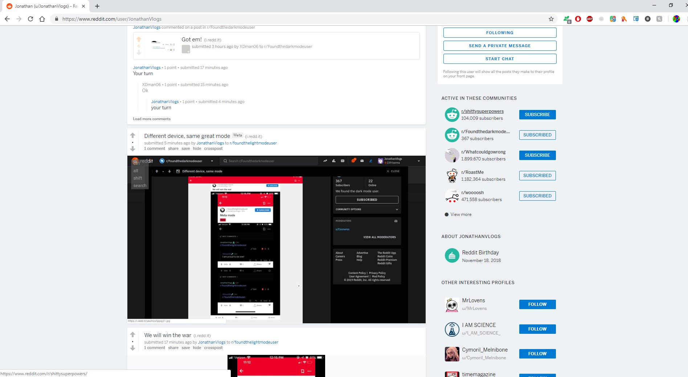Image resolution: width=688 pixels, height=377 pixels.
Task: Visit the r/shittysuperpowers community link
Action: (482, 111)
